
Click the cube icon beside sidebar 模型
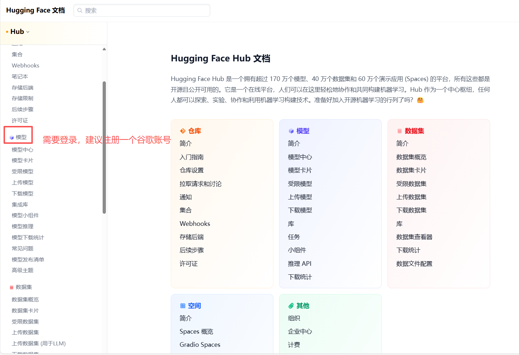coord(12,137)
